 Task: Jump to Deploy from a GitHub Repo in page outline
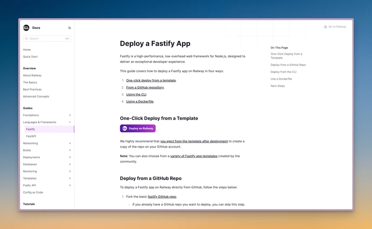(288, 65)
